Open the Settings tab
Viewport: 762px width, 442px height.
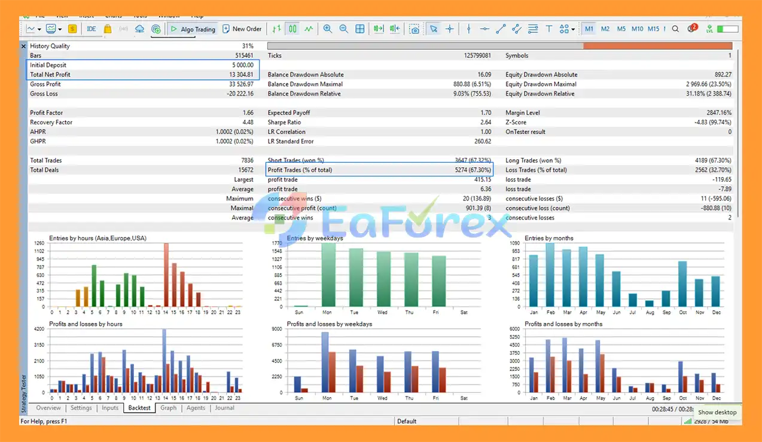point(81,408)
